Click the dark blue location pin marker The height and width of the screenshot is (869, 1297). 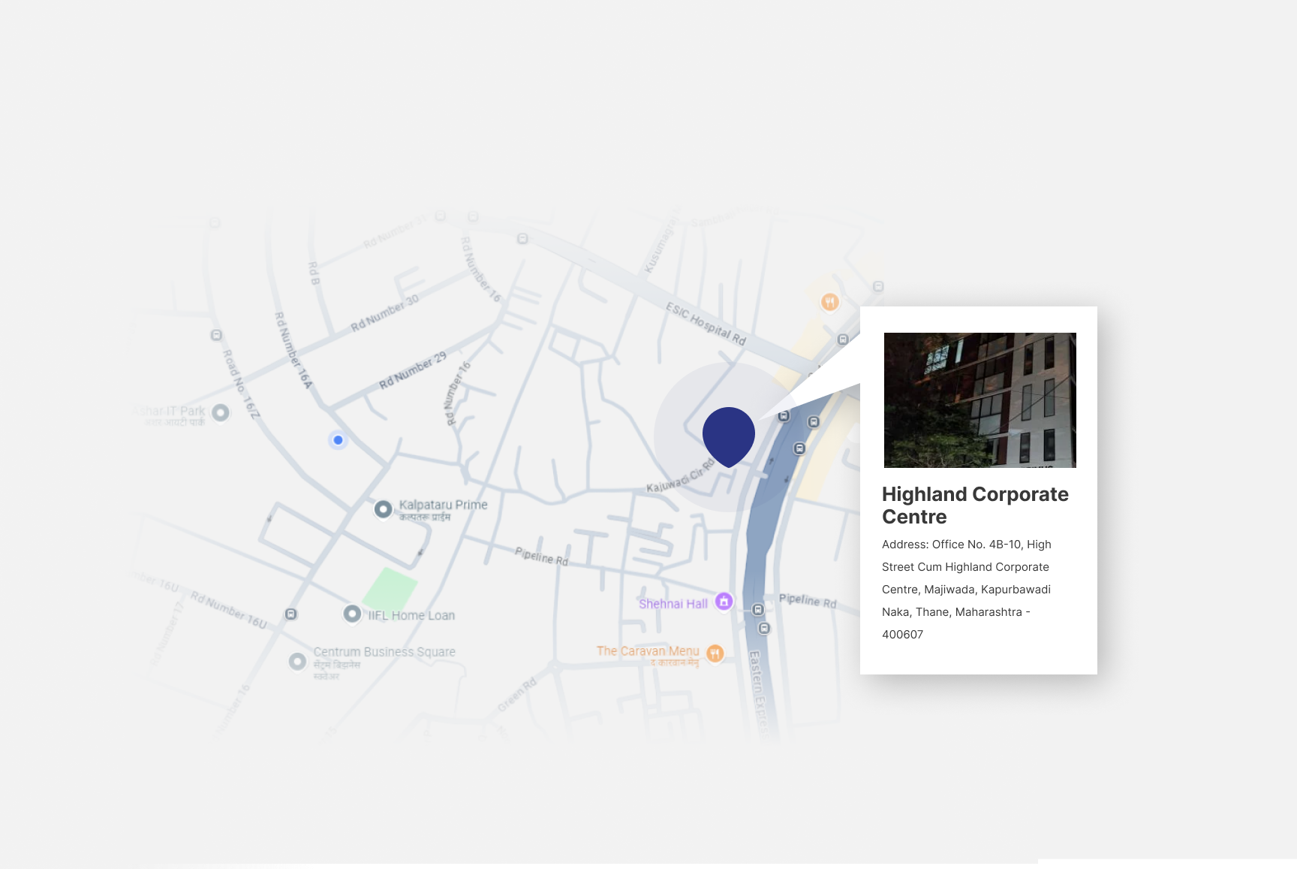(x=728, y=437)
